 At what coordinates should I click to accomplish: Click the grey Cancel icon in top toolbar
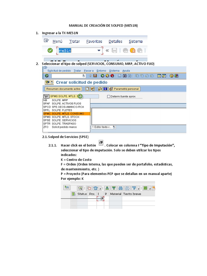(x=140, y=50)
